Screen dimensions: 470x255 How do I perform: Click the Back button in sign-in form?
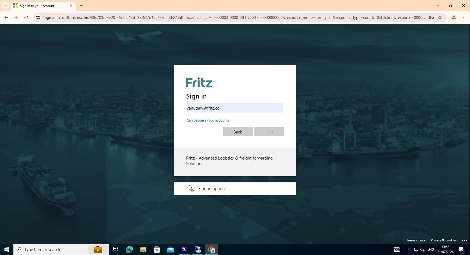click(238, 132)
